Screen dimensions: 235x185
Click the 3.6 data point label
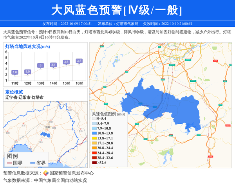(x=66, y=62)
